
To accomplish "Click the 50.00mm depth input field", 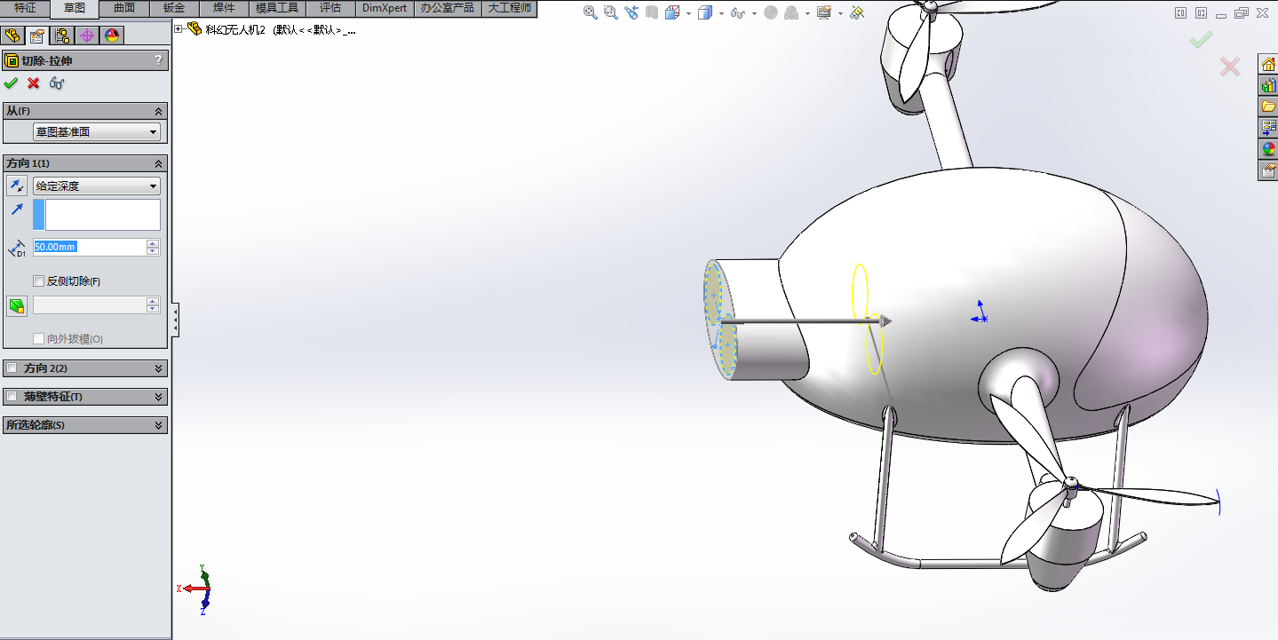I will (x=89, y=248).
